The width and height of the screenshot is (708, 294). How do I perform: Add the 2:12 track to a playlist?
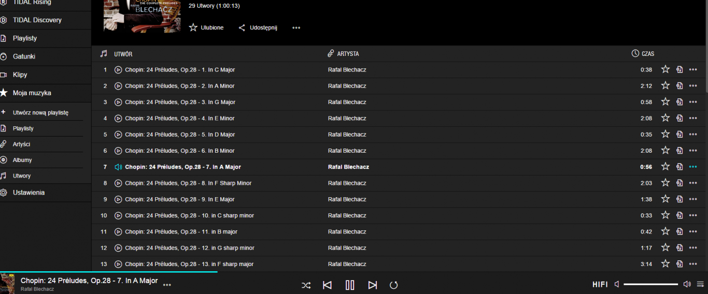(x=679, y=86)
